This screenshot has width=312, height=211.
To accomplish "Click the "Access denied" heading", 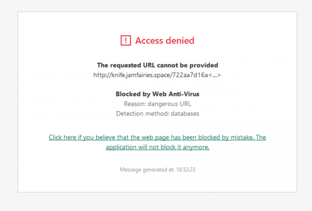I will tap(164, 40).
